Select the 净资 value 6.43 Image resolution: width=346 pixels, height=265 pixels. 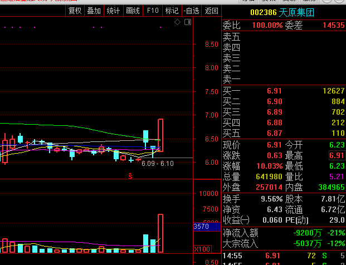tap(275, 209)
